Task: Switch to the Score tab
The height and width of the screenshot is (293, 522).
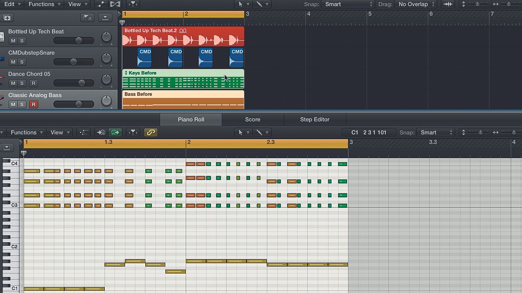Action: 253,119
